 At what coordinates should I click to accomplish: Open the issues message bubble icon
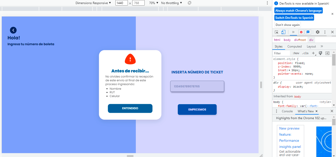pyautogui.click(x=308, y=32)
